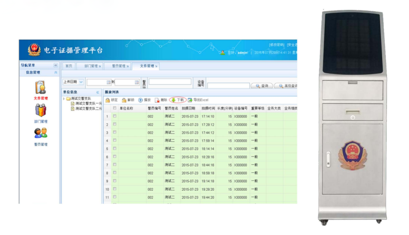Sort by 拍摄时间 column header
409x235 pixels.
coord(208,108)
